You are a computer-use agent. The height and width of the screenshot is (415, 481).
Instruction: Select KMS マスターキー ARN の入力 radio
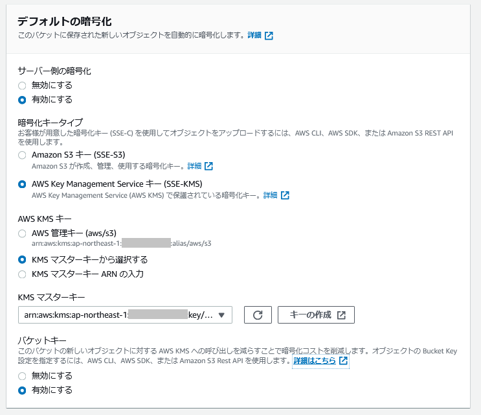[x=22, y=274]
